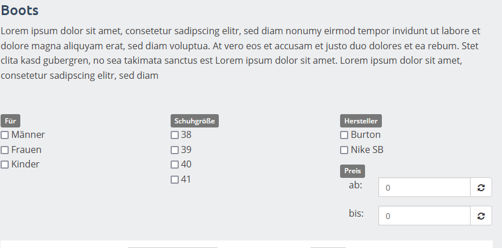Reset the 'ab' minimum price refresh icon
This screenshot has width=502, height=248.
coord(481,188)
